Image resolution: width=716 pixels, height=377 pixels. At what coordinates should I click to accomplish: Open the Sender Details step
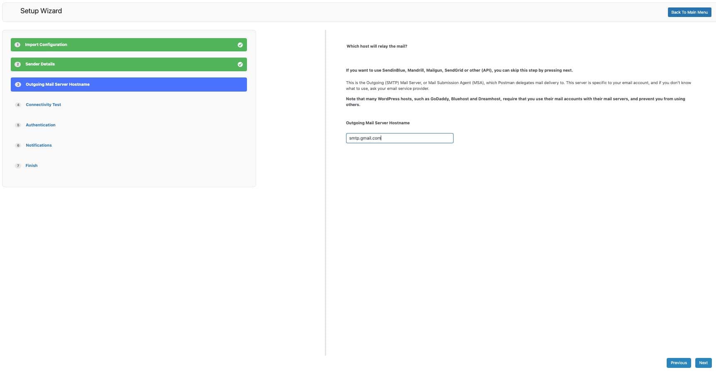coord(129,64)
